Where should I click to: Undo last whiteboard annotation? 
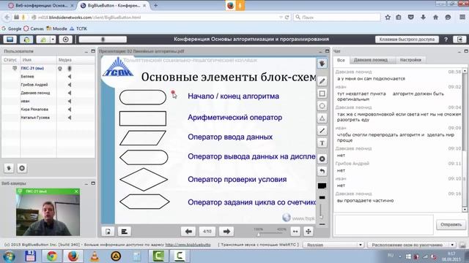point(322,171)
